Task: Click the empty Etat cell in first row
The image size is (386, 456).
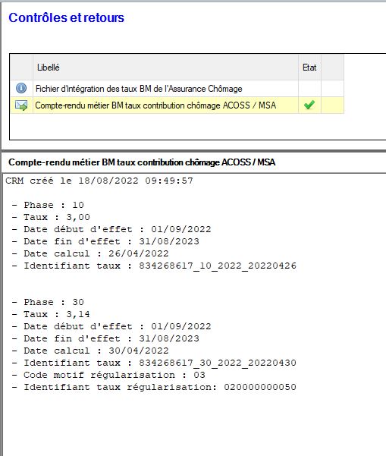Action: [x=309, y=89]
